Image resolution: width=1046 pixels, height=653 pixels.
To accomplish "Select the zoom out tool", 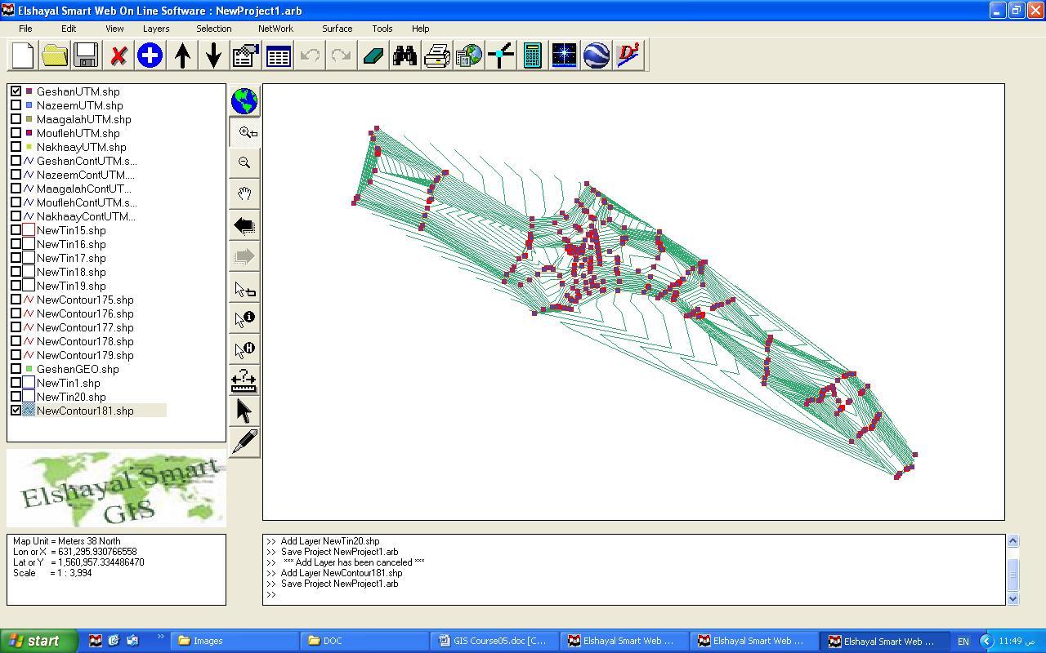I will coord(244,163).
